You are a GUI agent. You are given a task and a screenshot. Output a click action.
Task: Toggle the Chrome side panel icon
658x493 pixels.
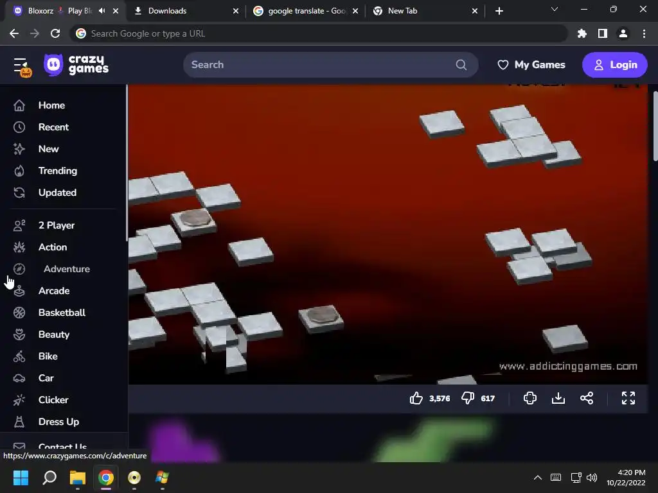603,33
